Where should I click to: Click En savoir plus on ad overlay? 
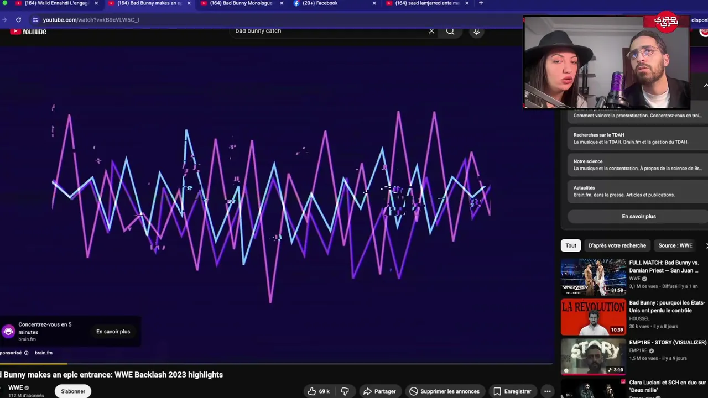(x=113, y=332)
